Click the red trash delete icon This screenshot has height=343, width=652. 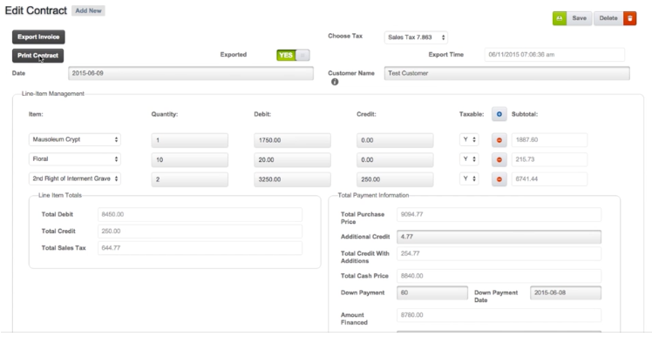pyautogui.click(x=629, y=18)
